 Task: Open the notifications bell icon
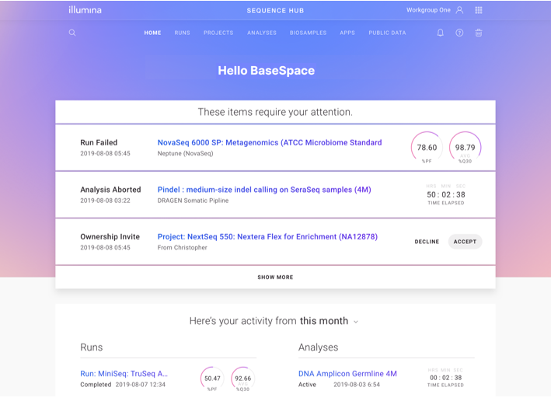[x=441, y=33]
